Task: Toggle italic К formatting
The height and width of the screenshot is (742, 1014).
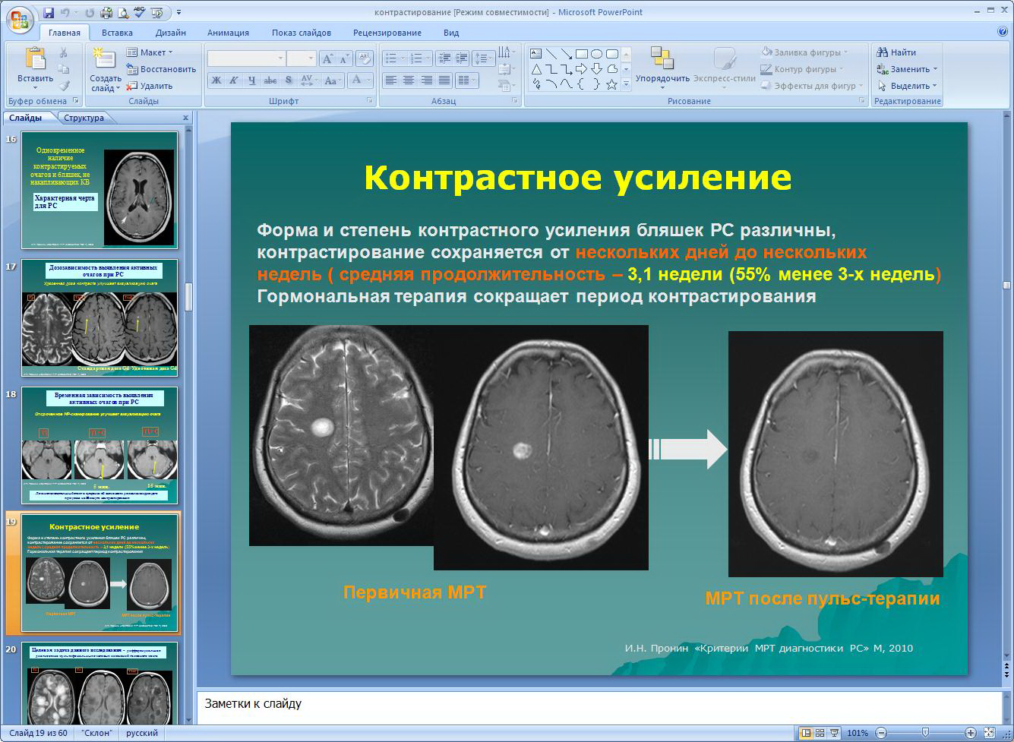Action: click(233, 80)
